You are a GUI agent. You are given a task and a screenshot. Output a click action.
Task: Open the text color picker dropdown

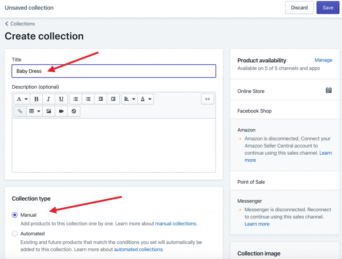coord(146,99)
